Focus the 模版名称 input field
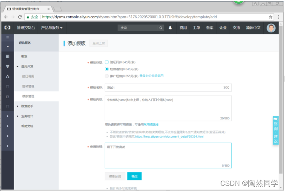285x191 pixels. [x=168, y=88]
